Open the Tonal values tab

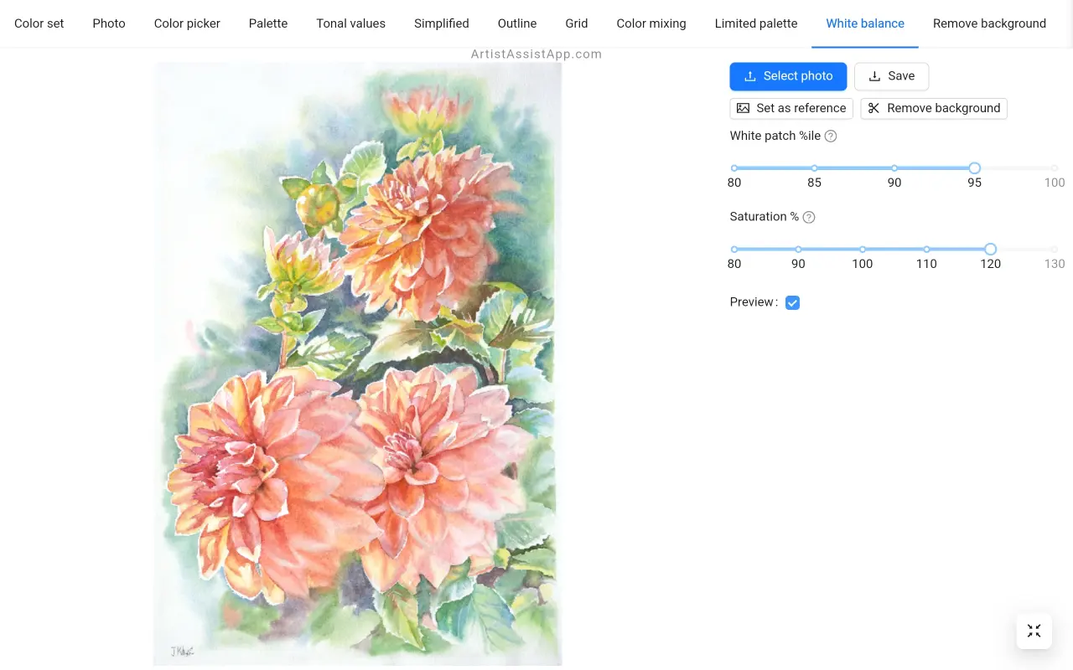click(x=350, y=23)
